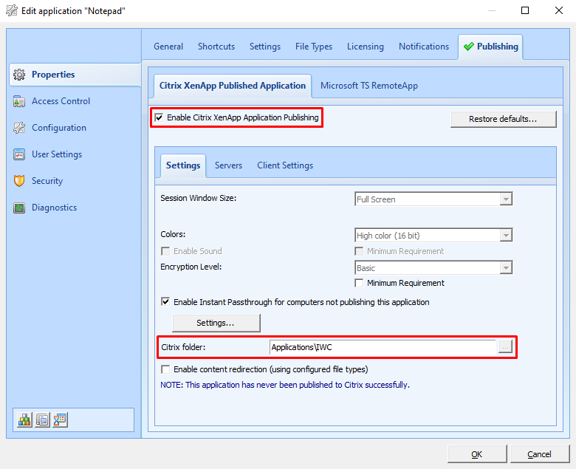Select the inner Settings sub-tab
576x469 pixels.
point(183,165)
